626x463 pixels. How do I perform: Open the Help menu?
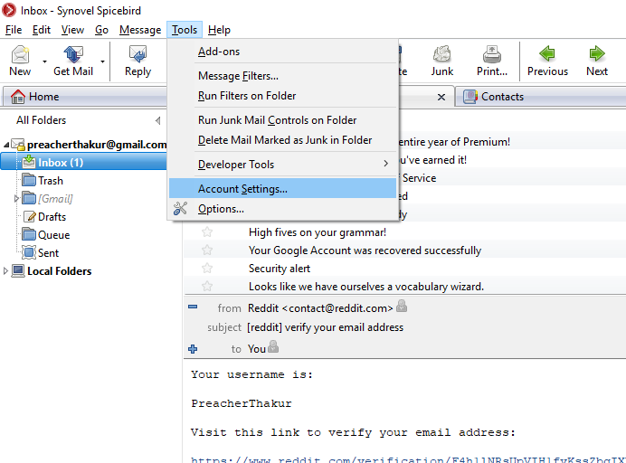tap(219, 30)
